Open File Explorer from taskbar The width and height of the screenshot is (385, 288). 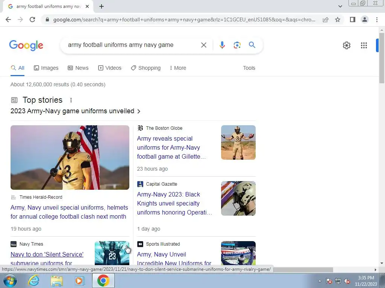pyautogui.click(x=57, y=281)
